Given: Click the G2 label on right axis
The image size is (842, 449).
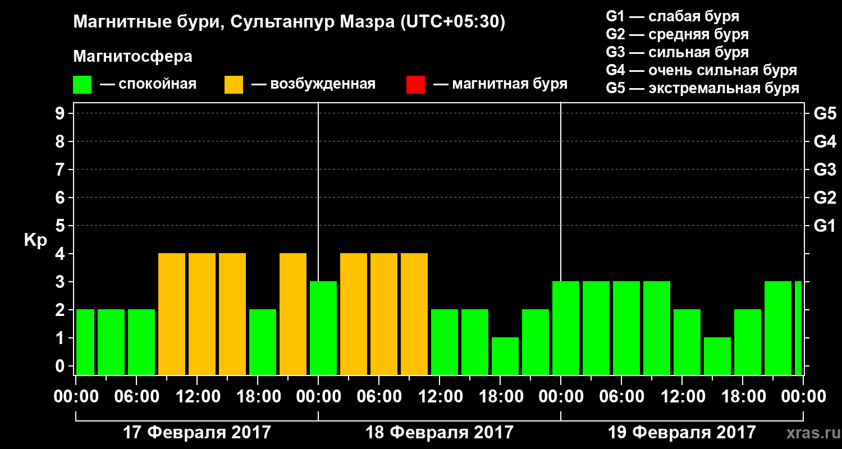Looking at the screenshot, I should [825, 198].
